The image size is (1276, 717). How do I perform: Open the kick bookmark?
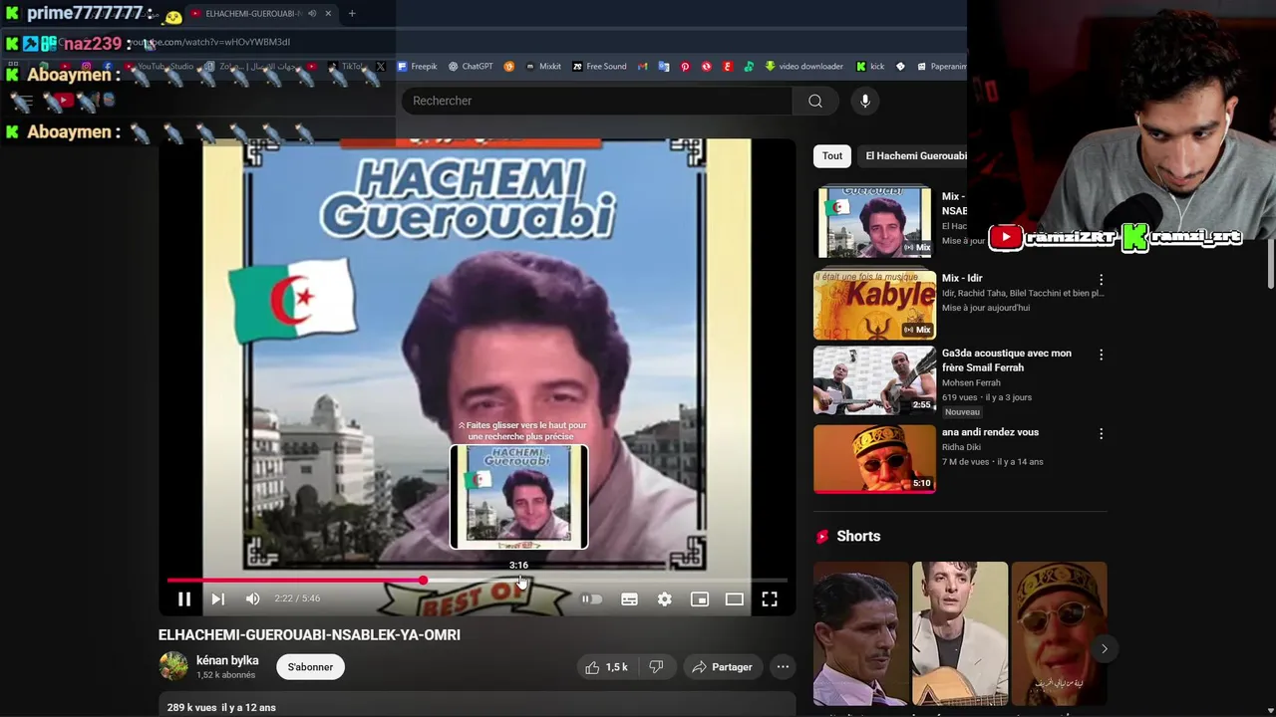(870, 67)
